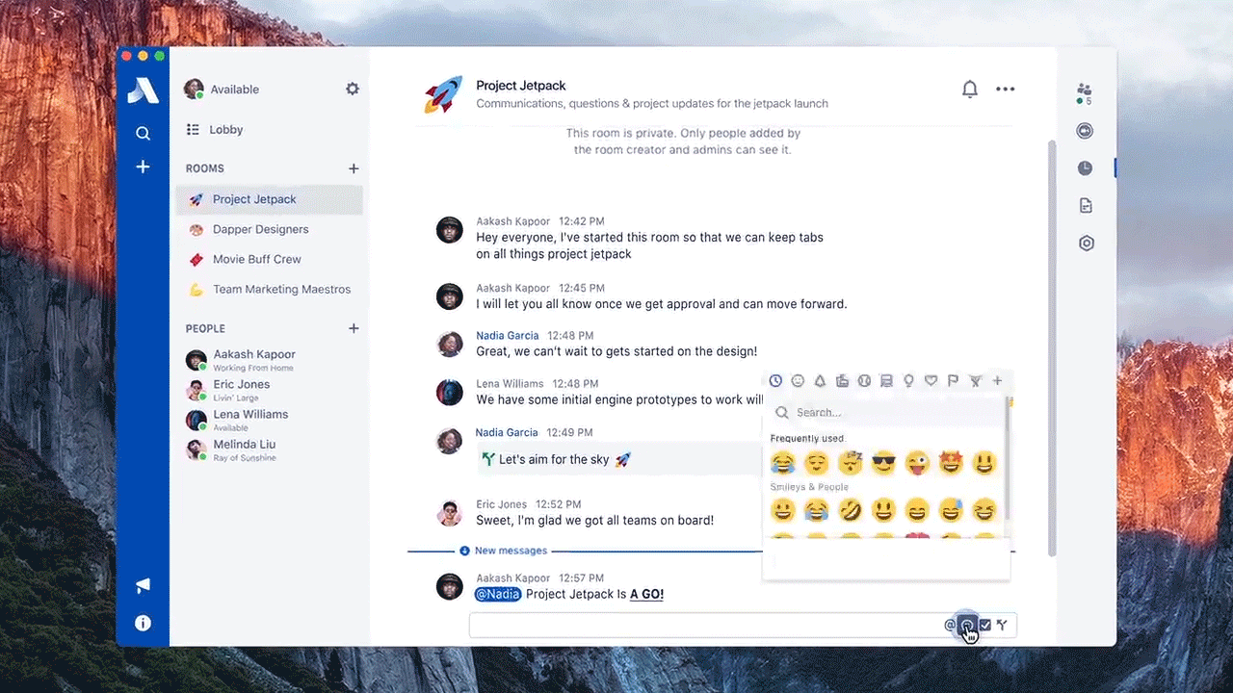Viewport: 1233px width, 693px height.
Task: Open the hexagon integrations icon in the right panel
Action: [x=1087, y=244]
